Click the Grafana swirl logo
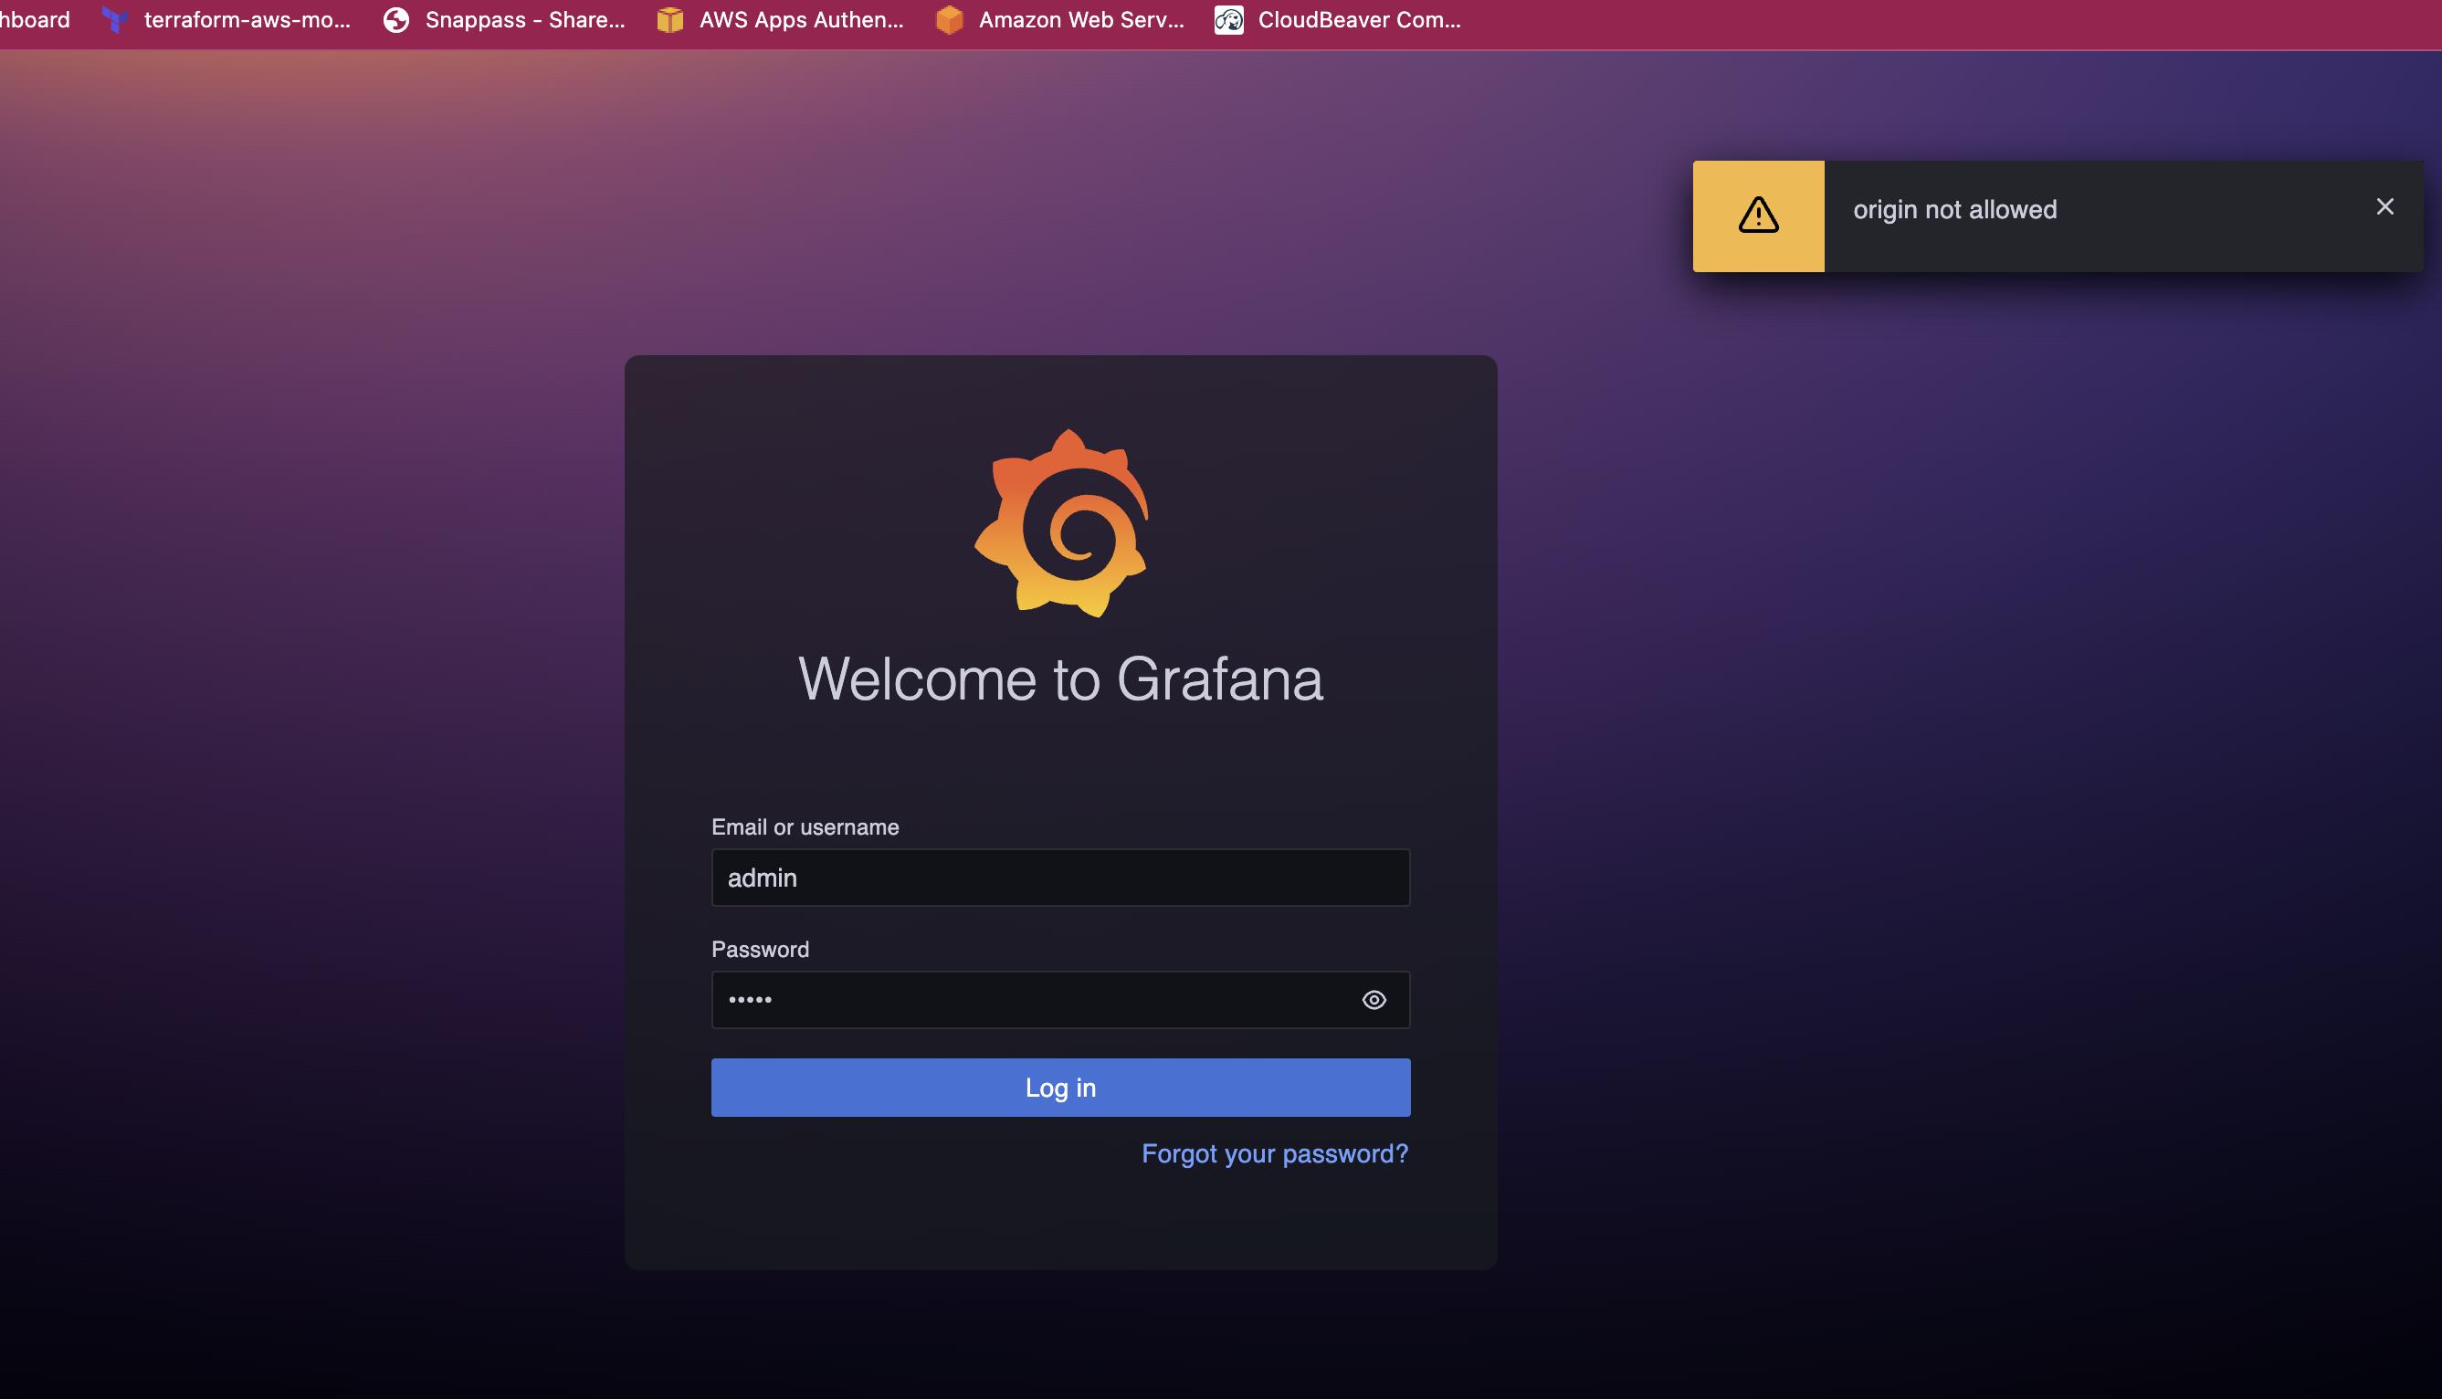Image resolution: width=2442 pixels, height=1399 pixels. 1060,522
